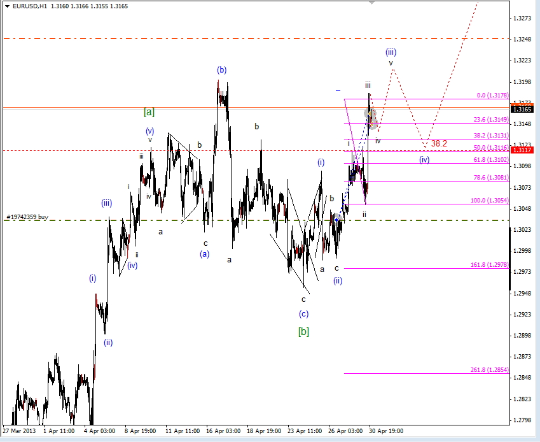Open the chart menu triangle beside EURUSD,H1
The height and width of the screenshot is (442, 540).
8,6
